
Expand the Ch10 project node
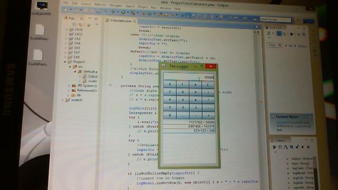click(x=67, y=30)
